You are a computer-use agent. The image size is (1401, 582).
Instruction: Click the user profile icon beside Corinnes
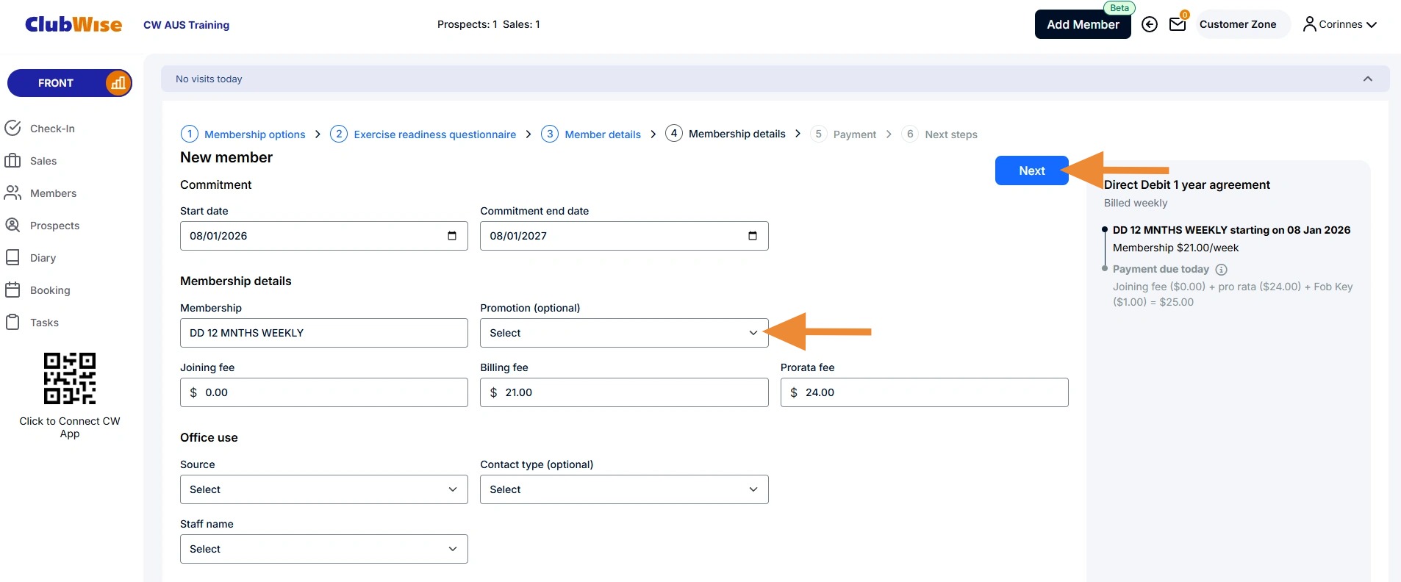coord(1309,24)
